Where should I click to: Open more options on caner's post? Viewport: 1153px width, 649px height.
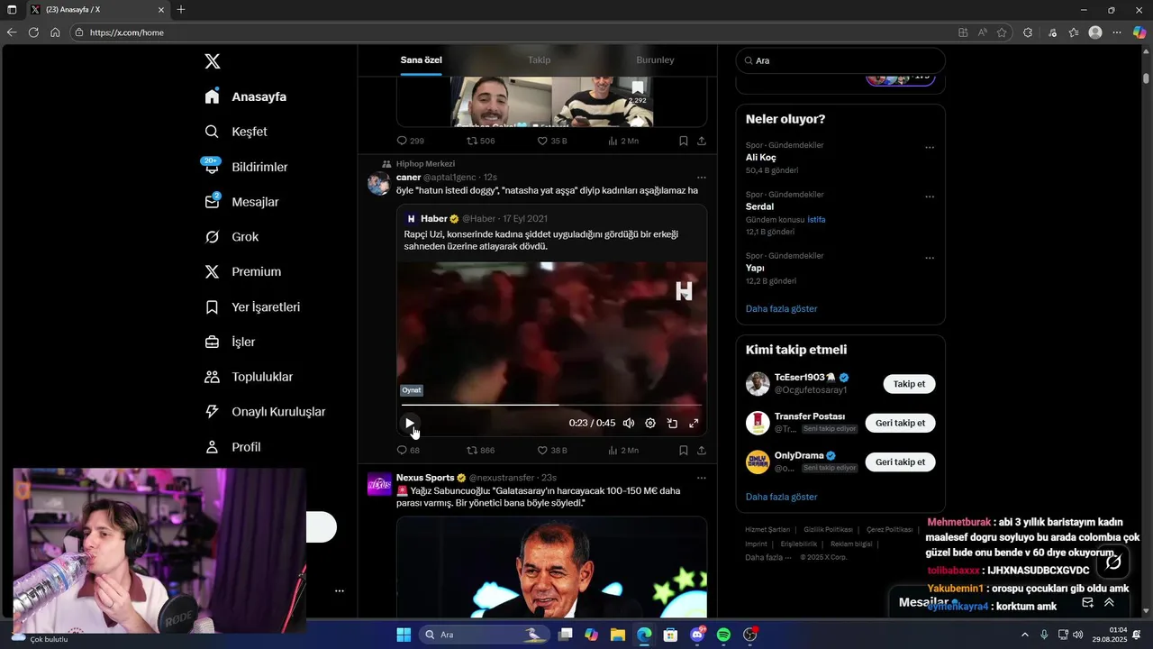click(x=702, y=178)
